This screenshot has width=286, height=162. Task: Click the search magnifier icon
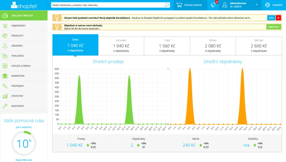[167, 5]
